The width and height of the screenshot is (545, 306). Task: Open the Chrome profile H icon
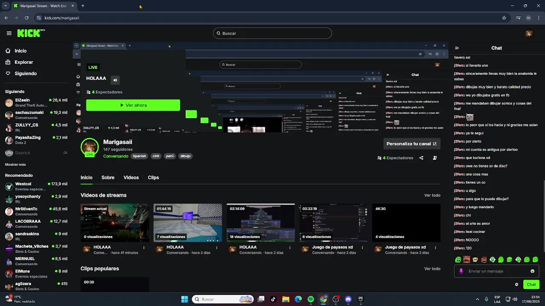(528, 18)
